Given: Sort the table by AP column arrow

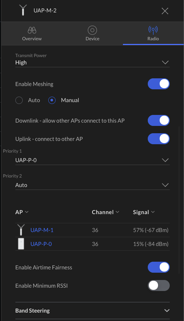Looking at the screenshot, I should [27, 212].
